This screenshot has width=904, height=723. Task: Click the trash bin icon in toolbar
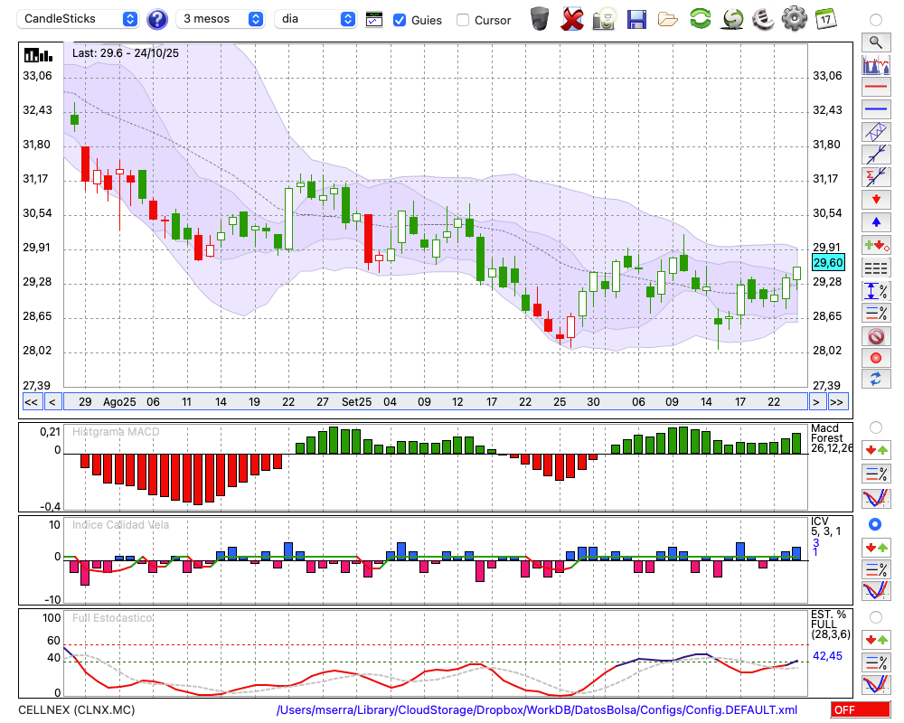pyautogui.click(x=540, y=19)
